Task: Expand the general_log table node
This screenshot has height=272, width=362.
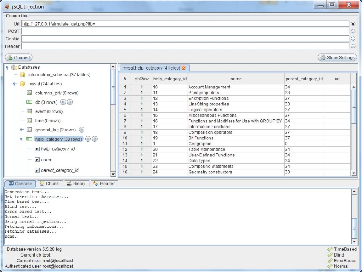Action: [x=22, y=130]
